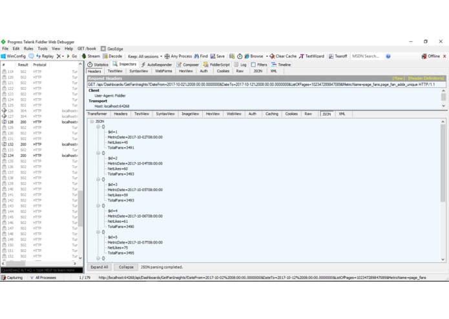Click Clear Cache button

point(283,56)
